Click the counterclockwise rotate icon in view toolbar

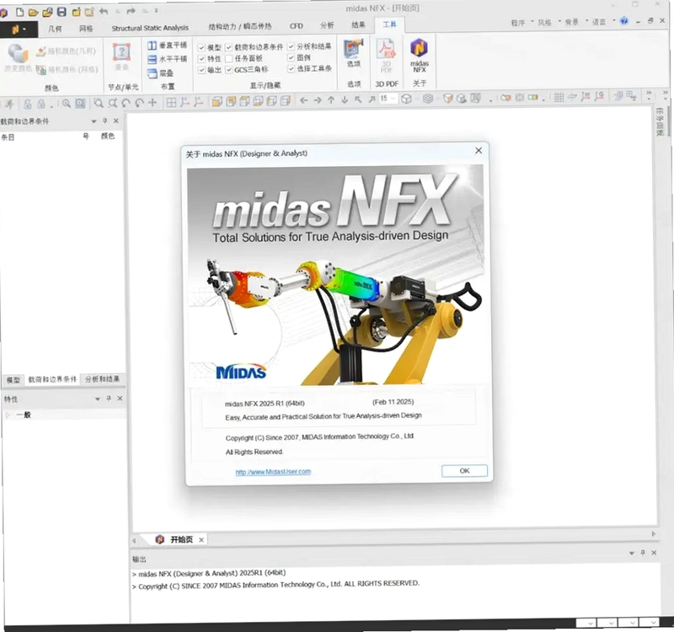tap(126, 103)
